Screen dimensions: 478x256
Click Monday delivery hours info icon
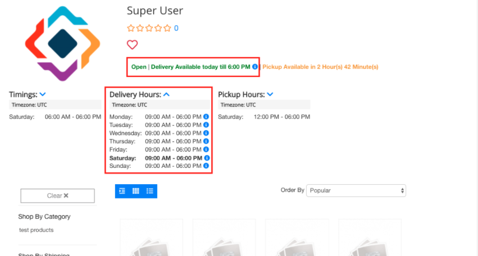pyautogui.click(x=206, y=117)
